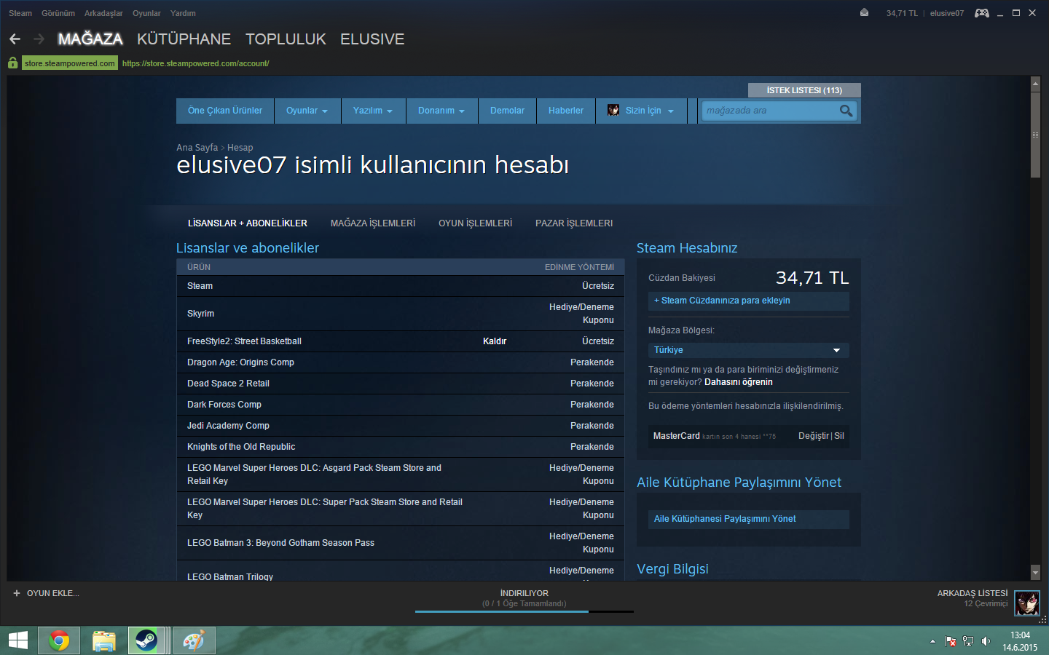Click Değiştir for the MasterCard
The image size is (1049, 655).
tap(814, 436)
